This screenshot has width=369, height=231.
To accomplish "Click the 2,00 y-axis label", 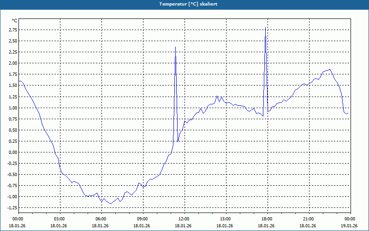I will tap(13, 63).
